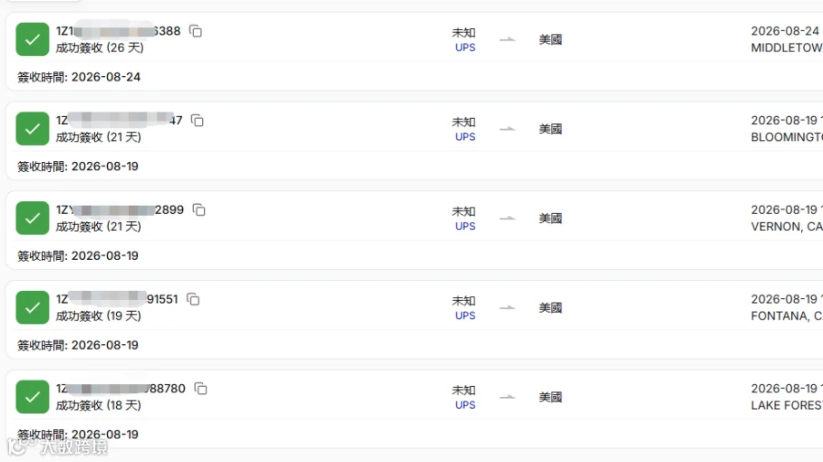
Task: Select tracking number ending in 6388
Action: 118,31
